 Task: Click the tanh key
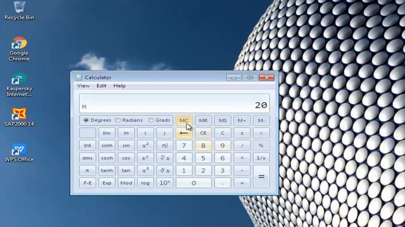(x=107, y=170)
